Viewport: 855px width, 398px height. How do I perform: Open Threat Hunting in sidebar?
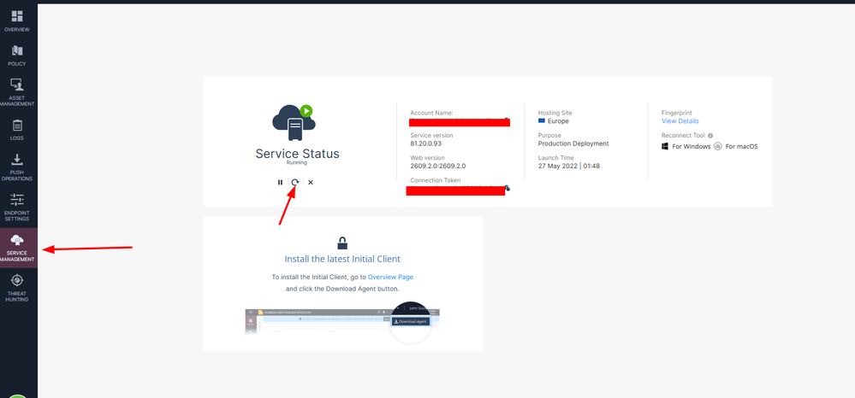tap(17, 289)
